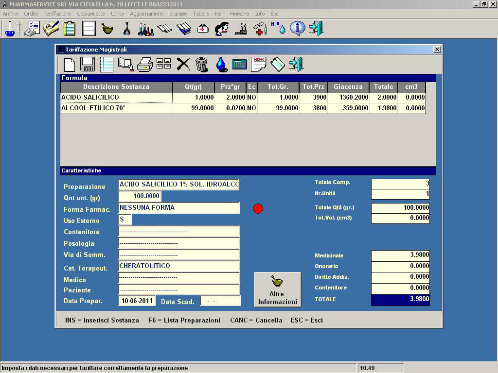Click the black X icon in toolbar

[183, 64]
